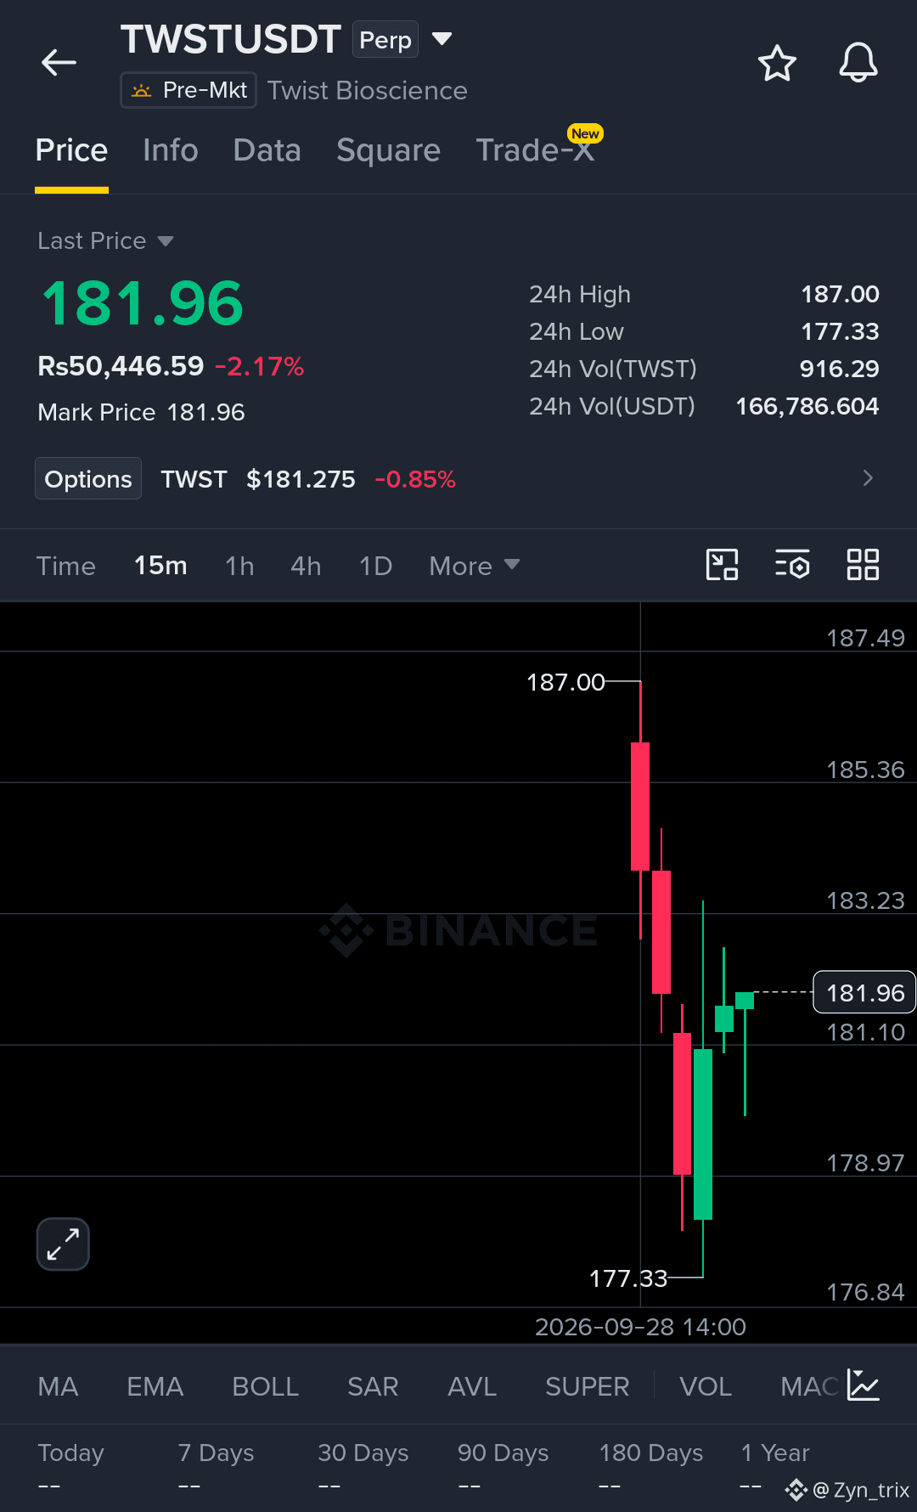917x1512 pixels.
Task: Open price alert bell icon
Action: click(x=858, y=62)
